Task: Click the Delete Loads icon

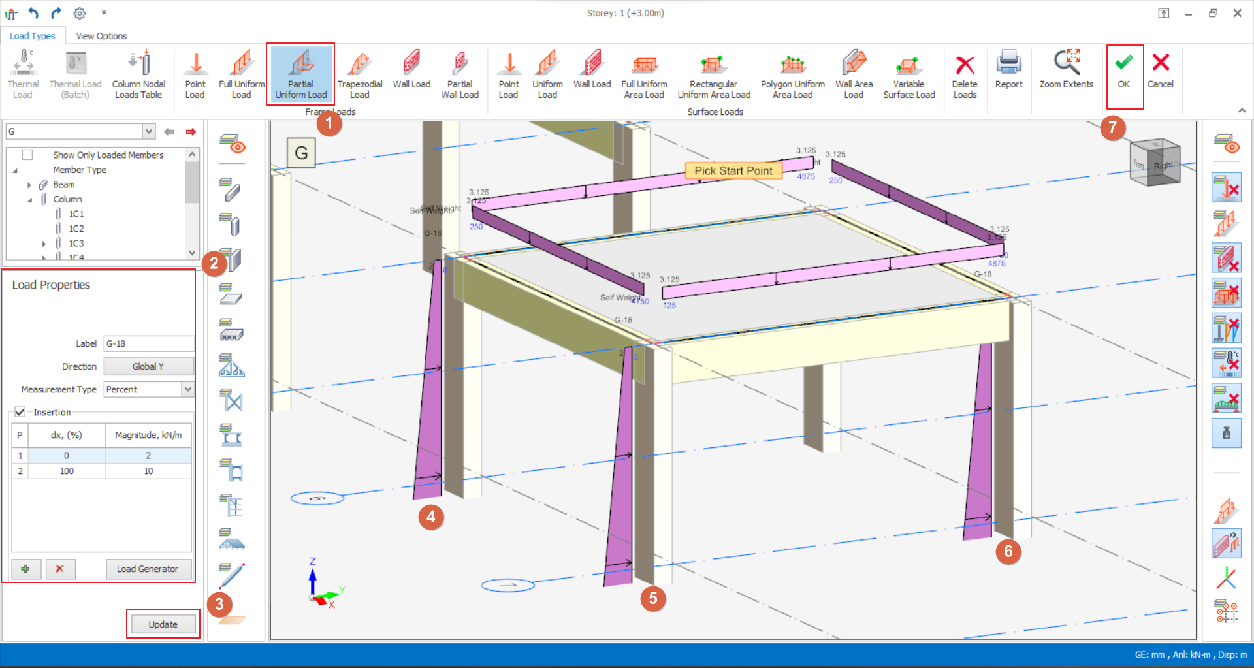Action: (x=964, y=73)
